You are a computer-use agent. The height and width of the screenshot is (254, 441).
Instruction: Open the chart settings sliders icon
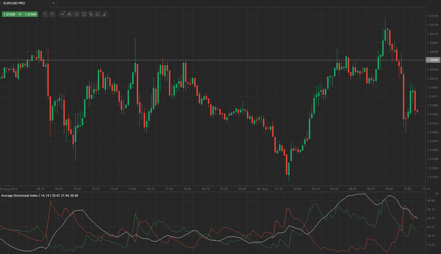point(77,14)
